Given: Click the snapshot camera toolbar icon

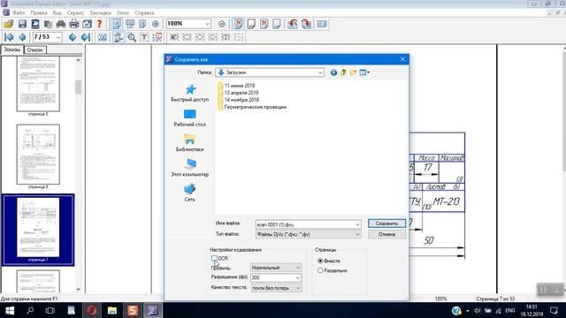Looking at the screenshot, I should point(103,37).
